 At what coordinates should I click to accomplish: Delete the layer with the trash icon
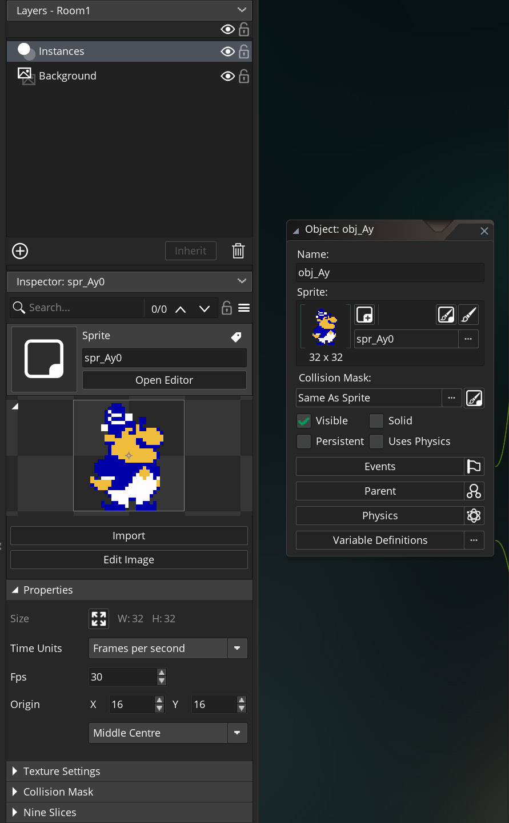click(x=238, y=251)
